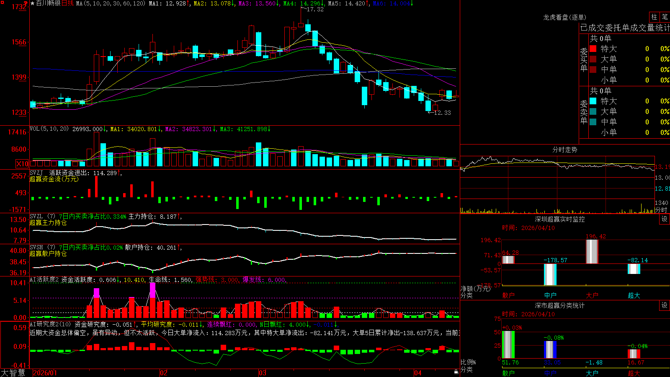The image size is (670, 377).
Task: Click 散户持仓: 40.261 value
Action: [153, 248]
